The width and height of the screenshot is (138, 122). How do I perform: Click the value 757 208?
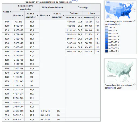18,22
